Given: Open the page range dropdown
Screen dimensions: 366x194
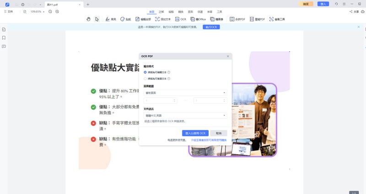Looking at the screenshot, I should click(x=185, y=93).
